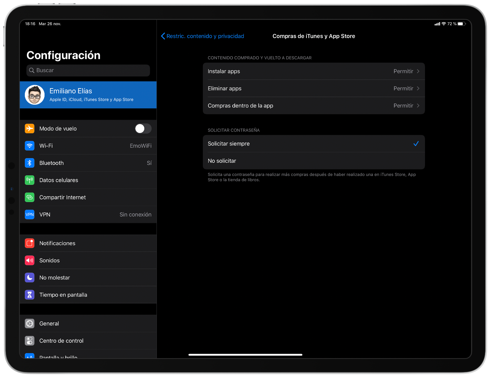
Task: Toggle the Modo de vuelo switch
Action: (143, 128)
